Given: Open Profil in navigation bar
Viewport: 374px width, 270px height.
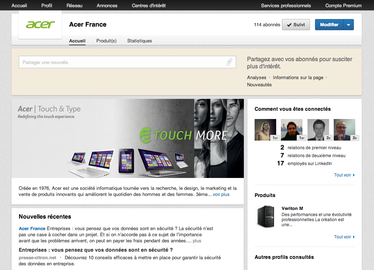Looking at the screenshot, I should coord(46,5).
